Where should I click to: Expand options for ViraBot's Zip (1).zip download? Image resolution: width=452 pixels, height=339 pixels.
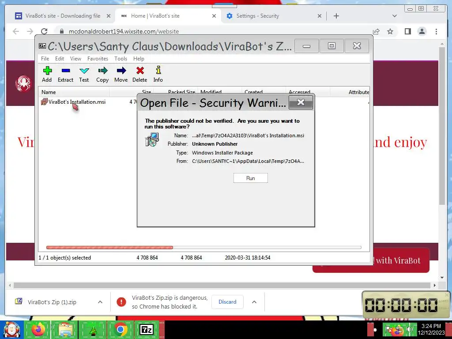pyautogui.click(x=100, y=302)
